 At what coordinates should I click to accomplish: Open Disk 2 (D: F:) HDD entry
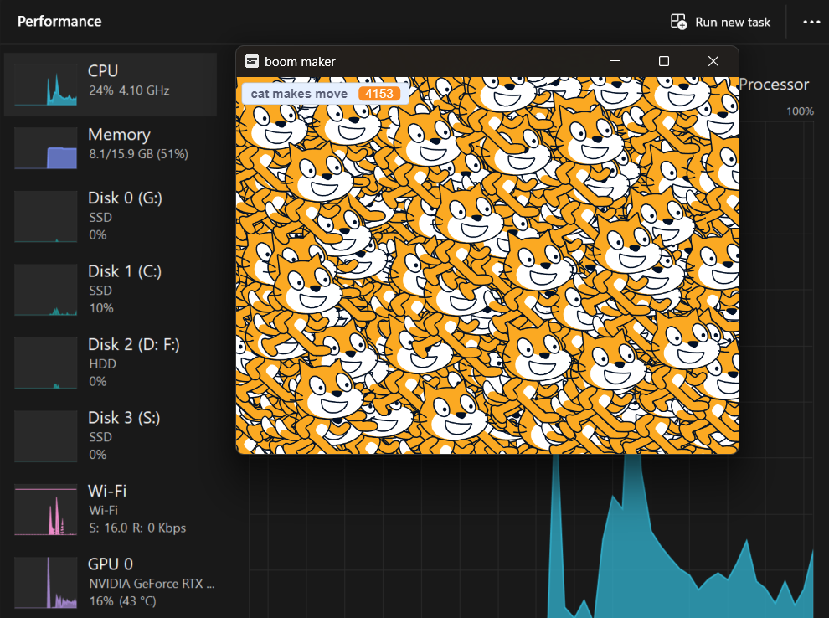click(110, 363)
